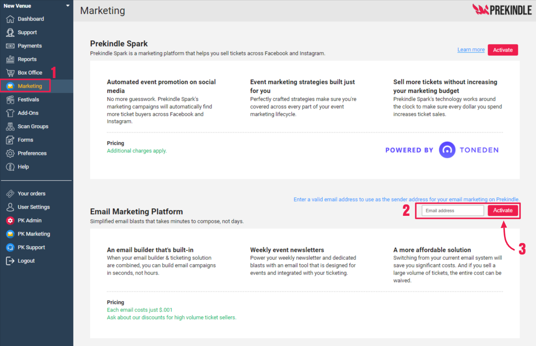Click "Event marketing strategies built just for you"
The width and height of the screenshot is (536, 346).
303,86
